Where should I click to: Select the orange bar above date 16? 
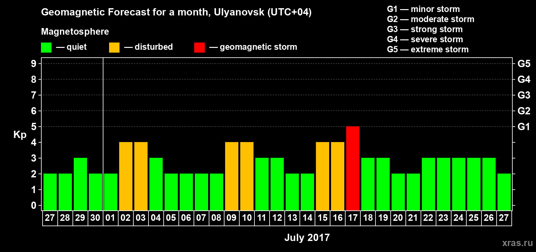click(x=338, y=176)
